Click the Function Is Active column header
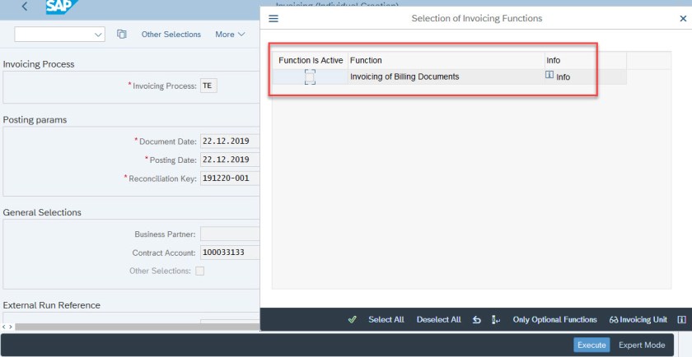692x357 pixels. [x=311, y=60]
